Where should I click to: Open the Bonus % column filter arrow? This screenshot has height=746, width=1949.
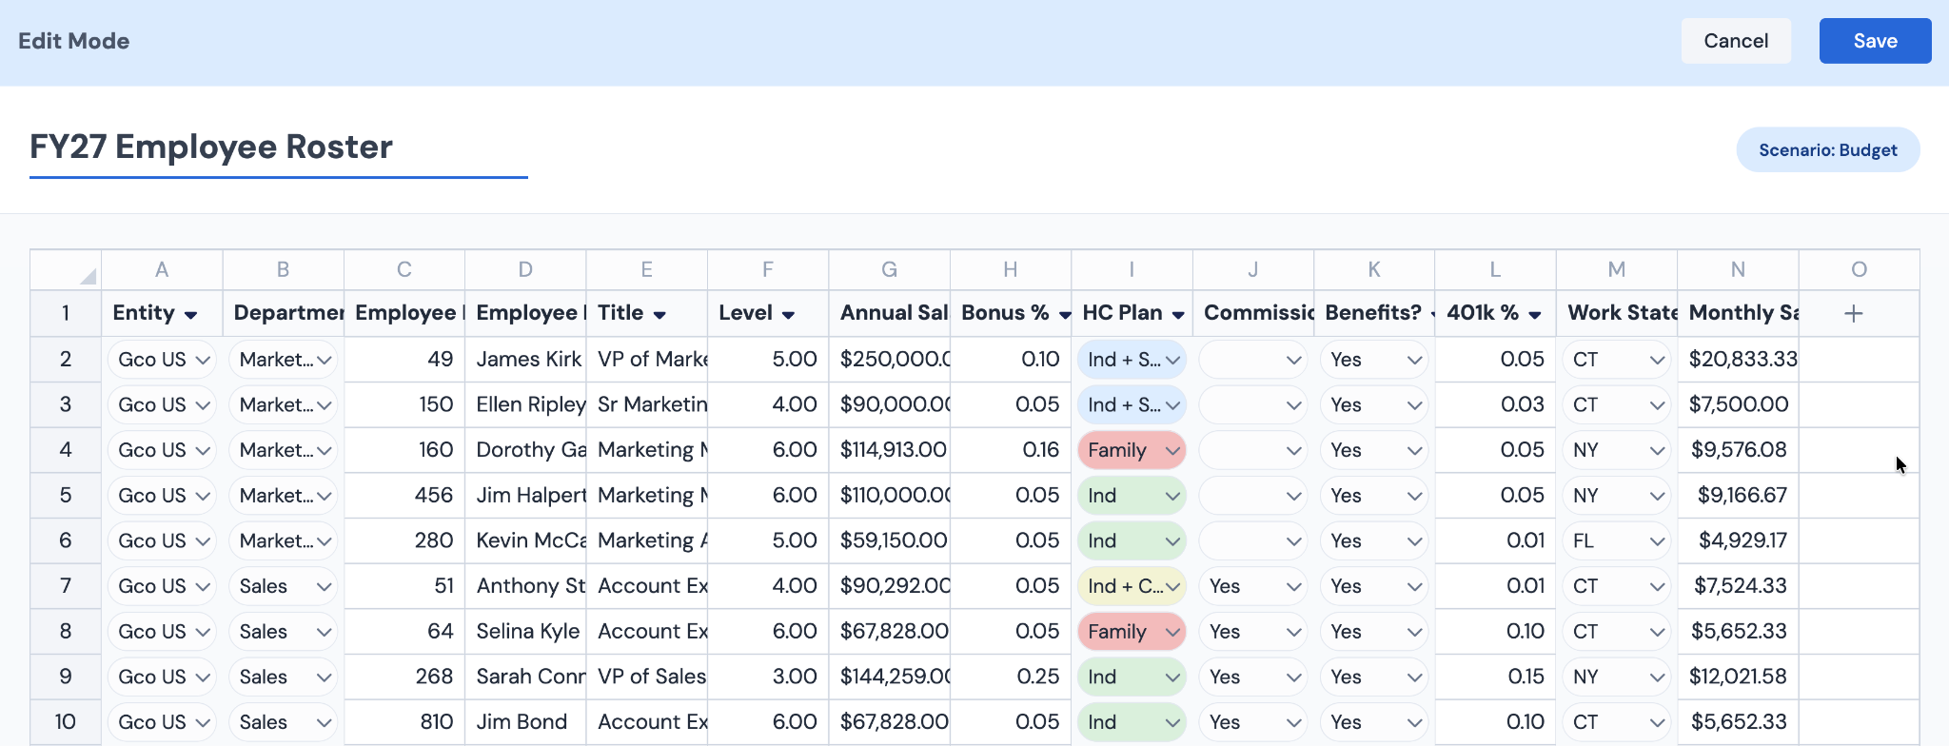pos(1065,315)
